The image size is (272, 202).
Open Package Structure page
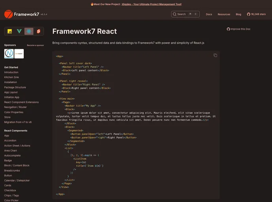click(15, 88)
